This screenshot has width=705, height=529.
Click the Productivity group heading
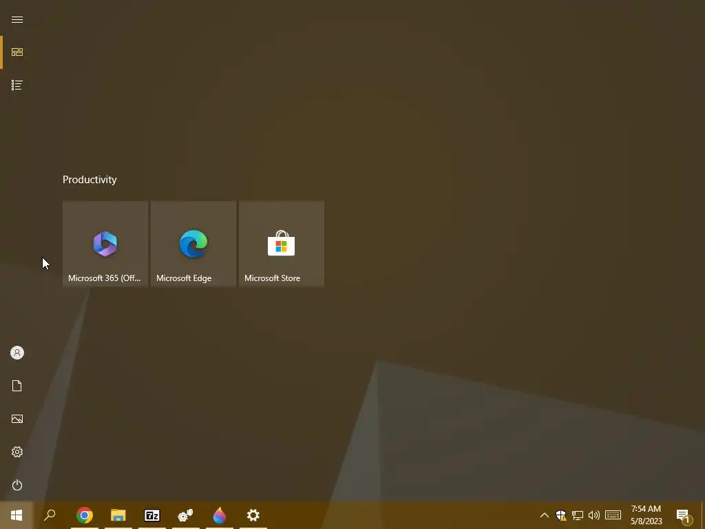pos(90,180)
